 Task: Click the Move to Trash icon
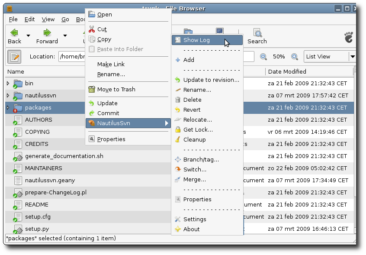(x=92, y=90)
